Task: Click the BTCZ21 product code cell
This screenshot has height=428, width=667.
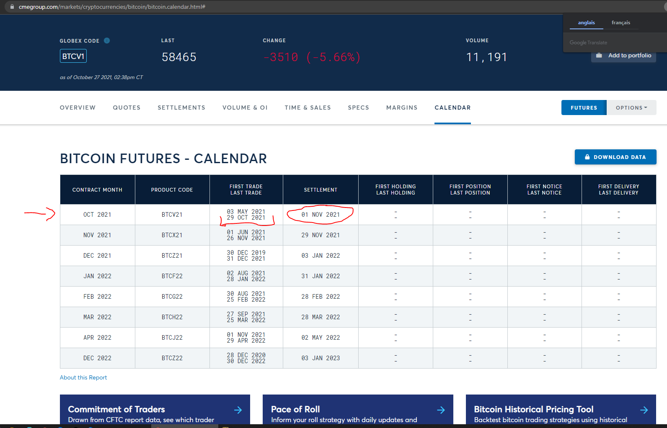Action: (172, 256)
